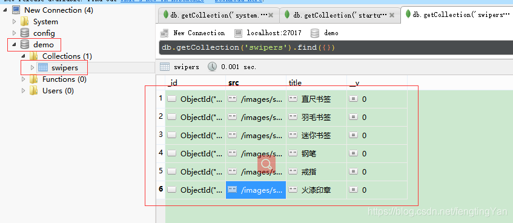Expand the Users (0) folder
513x223 pixels.
click(x=23, y=91)
